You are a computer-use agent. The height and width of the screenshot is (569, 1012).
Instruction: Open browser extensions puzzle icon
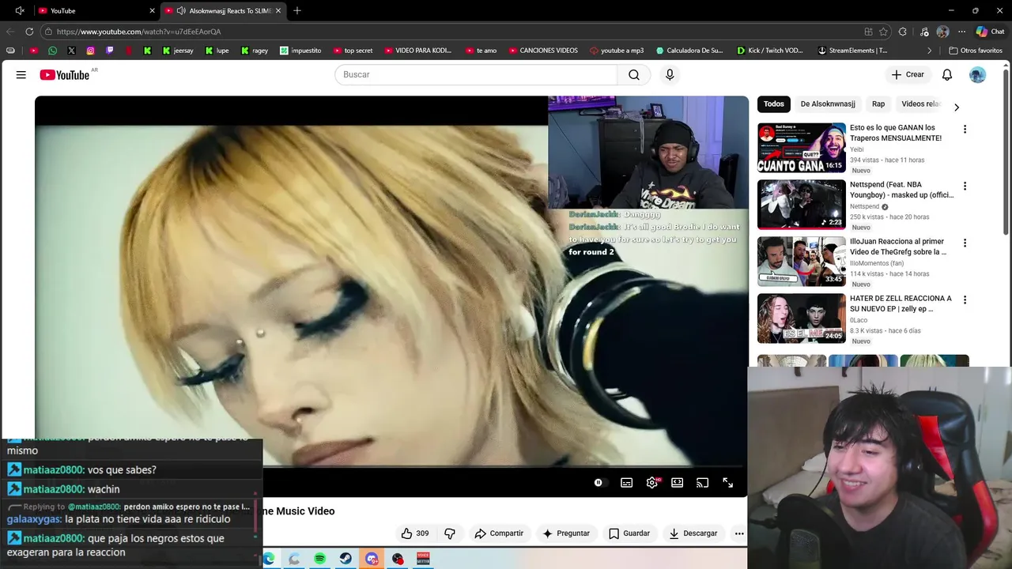(x=903, y=32)
